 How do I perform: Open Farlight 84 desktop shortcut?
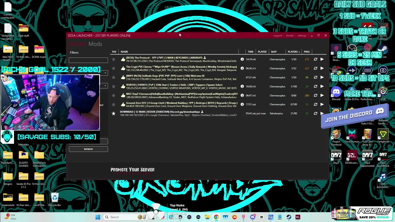[x=383, y=136]
